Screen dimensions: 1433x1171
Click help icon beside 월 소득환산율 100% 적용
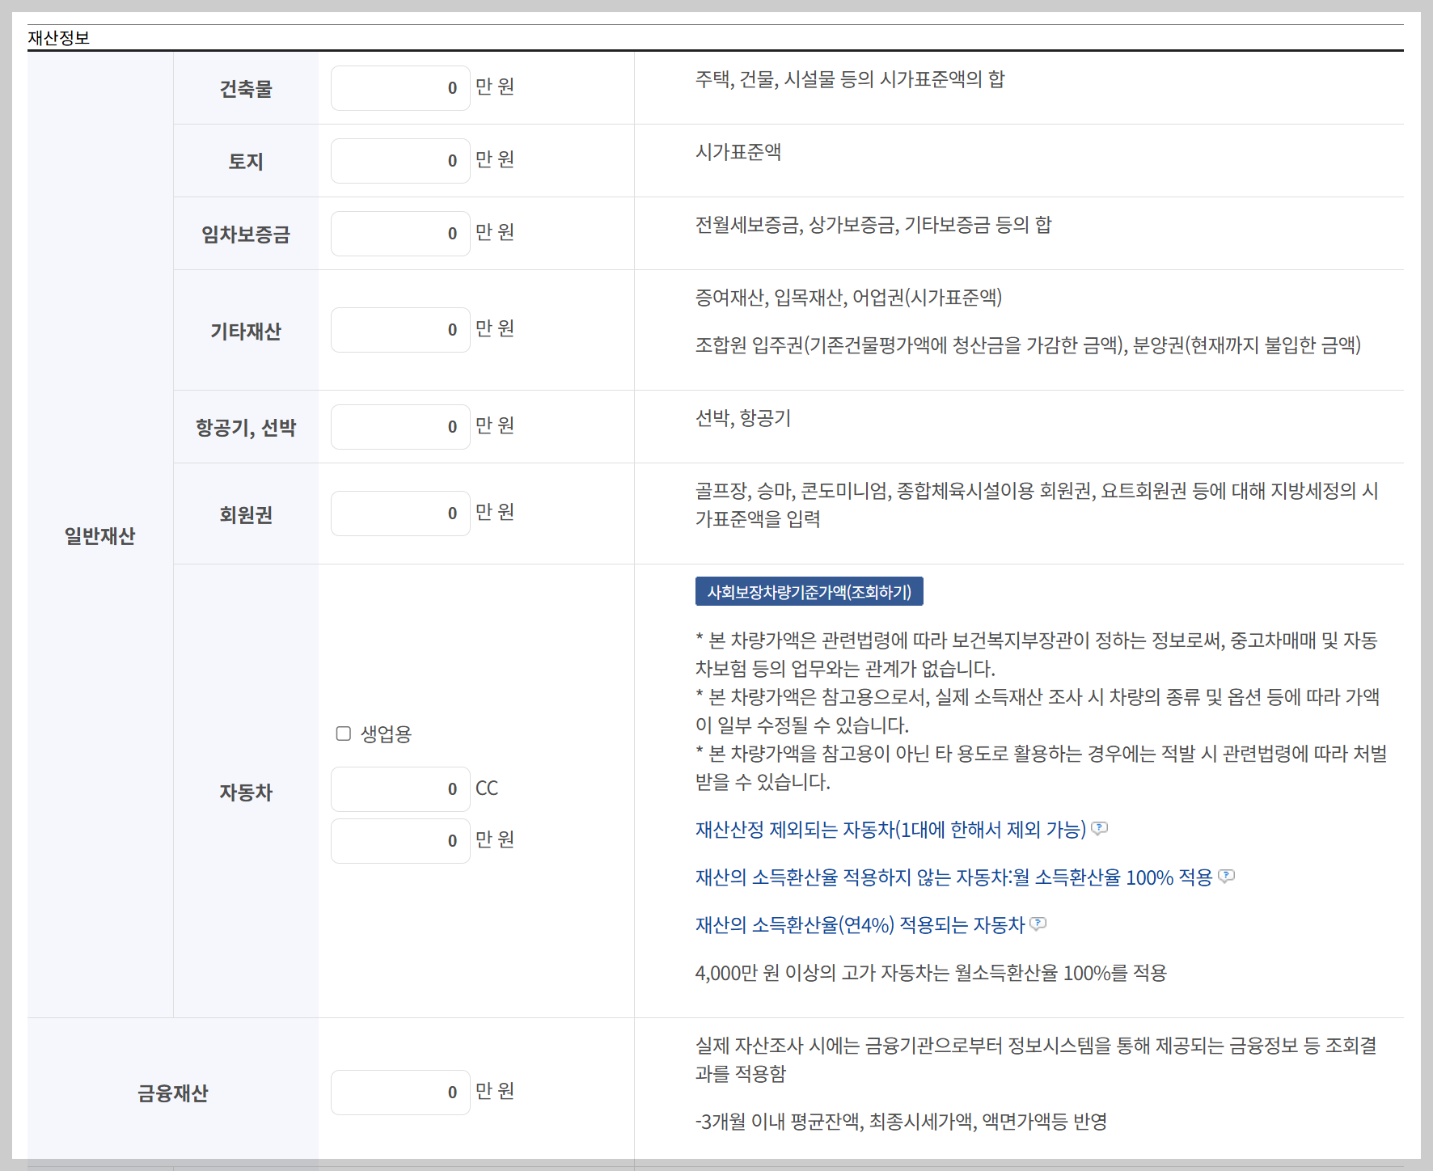(x=1227, y=876)
